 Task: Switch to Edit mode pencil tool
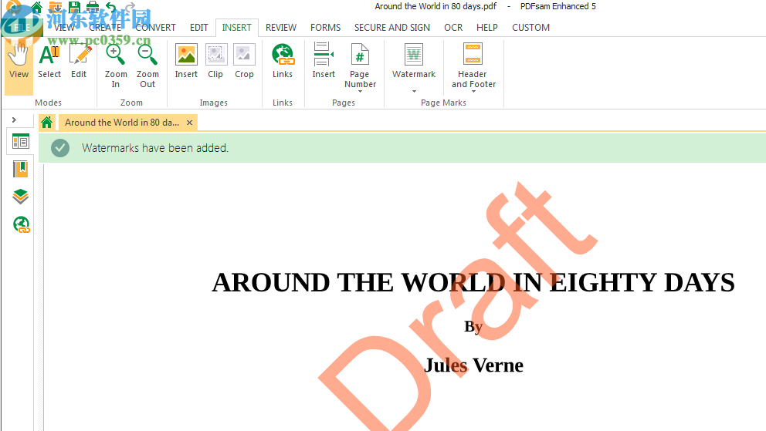click(79, 61)
